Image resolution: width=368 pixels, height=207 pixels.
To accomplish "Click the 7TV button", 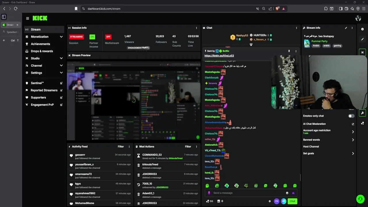I will tap(277, 201).
